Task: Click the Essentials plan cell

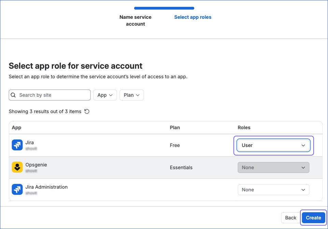Action: coord(181,167)
